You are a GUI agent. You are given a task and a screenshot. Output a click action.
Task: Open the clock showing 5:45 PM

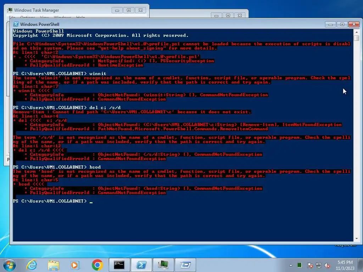[x=345, y=265]
